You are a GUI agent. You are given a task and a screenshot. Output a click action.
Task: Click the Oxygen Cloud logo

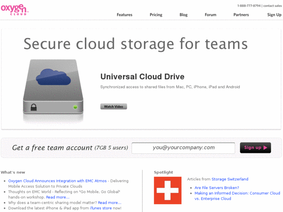[15, 10]
